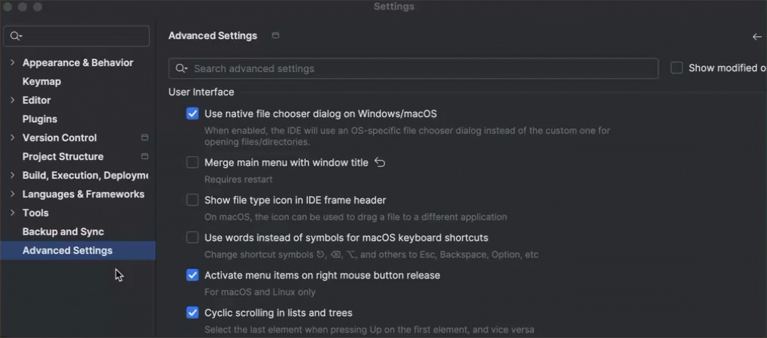Click the project-level icon next to Version Control

(x=144, y=138)
